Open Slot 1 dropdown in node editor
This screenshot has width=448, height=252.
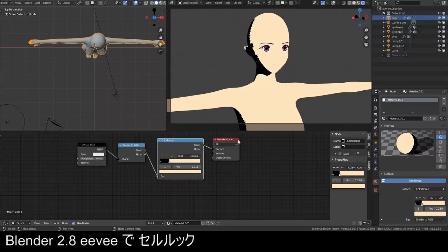tap(155, 223)
